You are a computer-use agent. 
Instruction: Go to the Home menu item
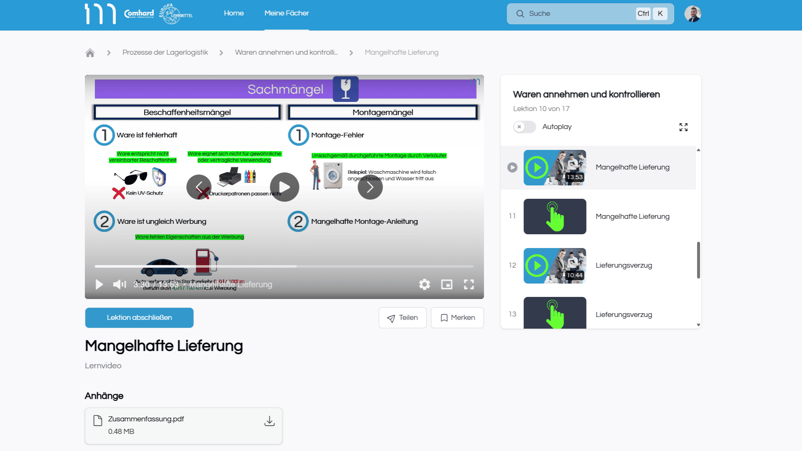point(233,13)
